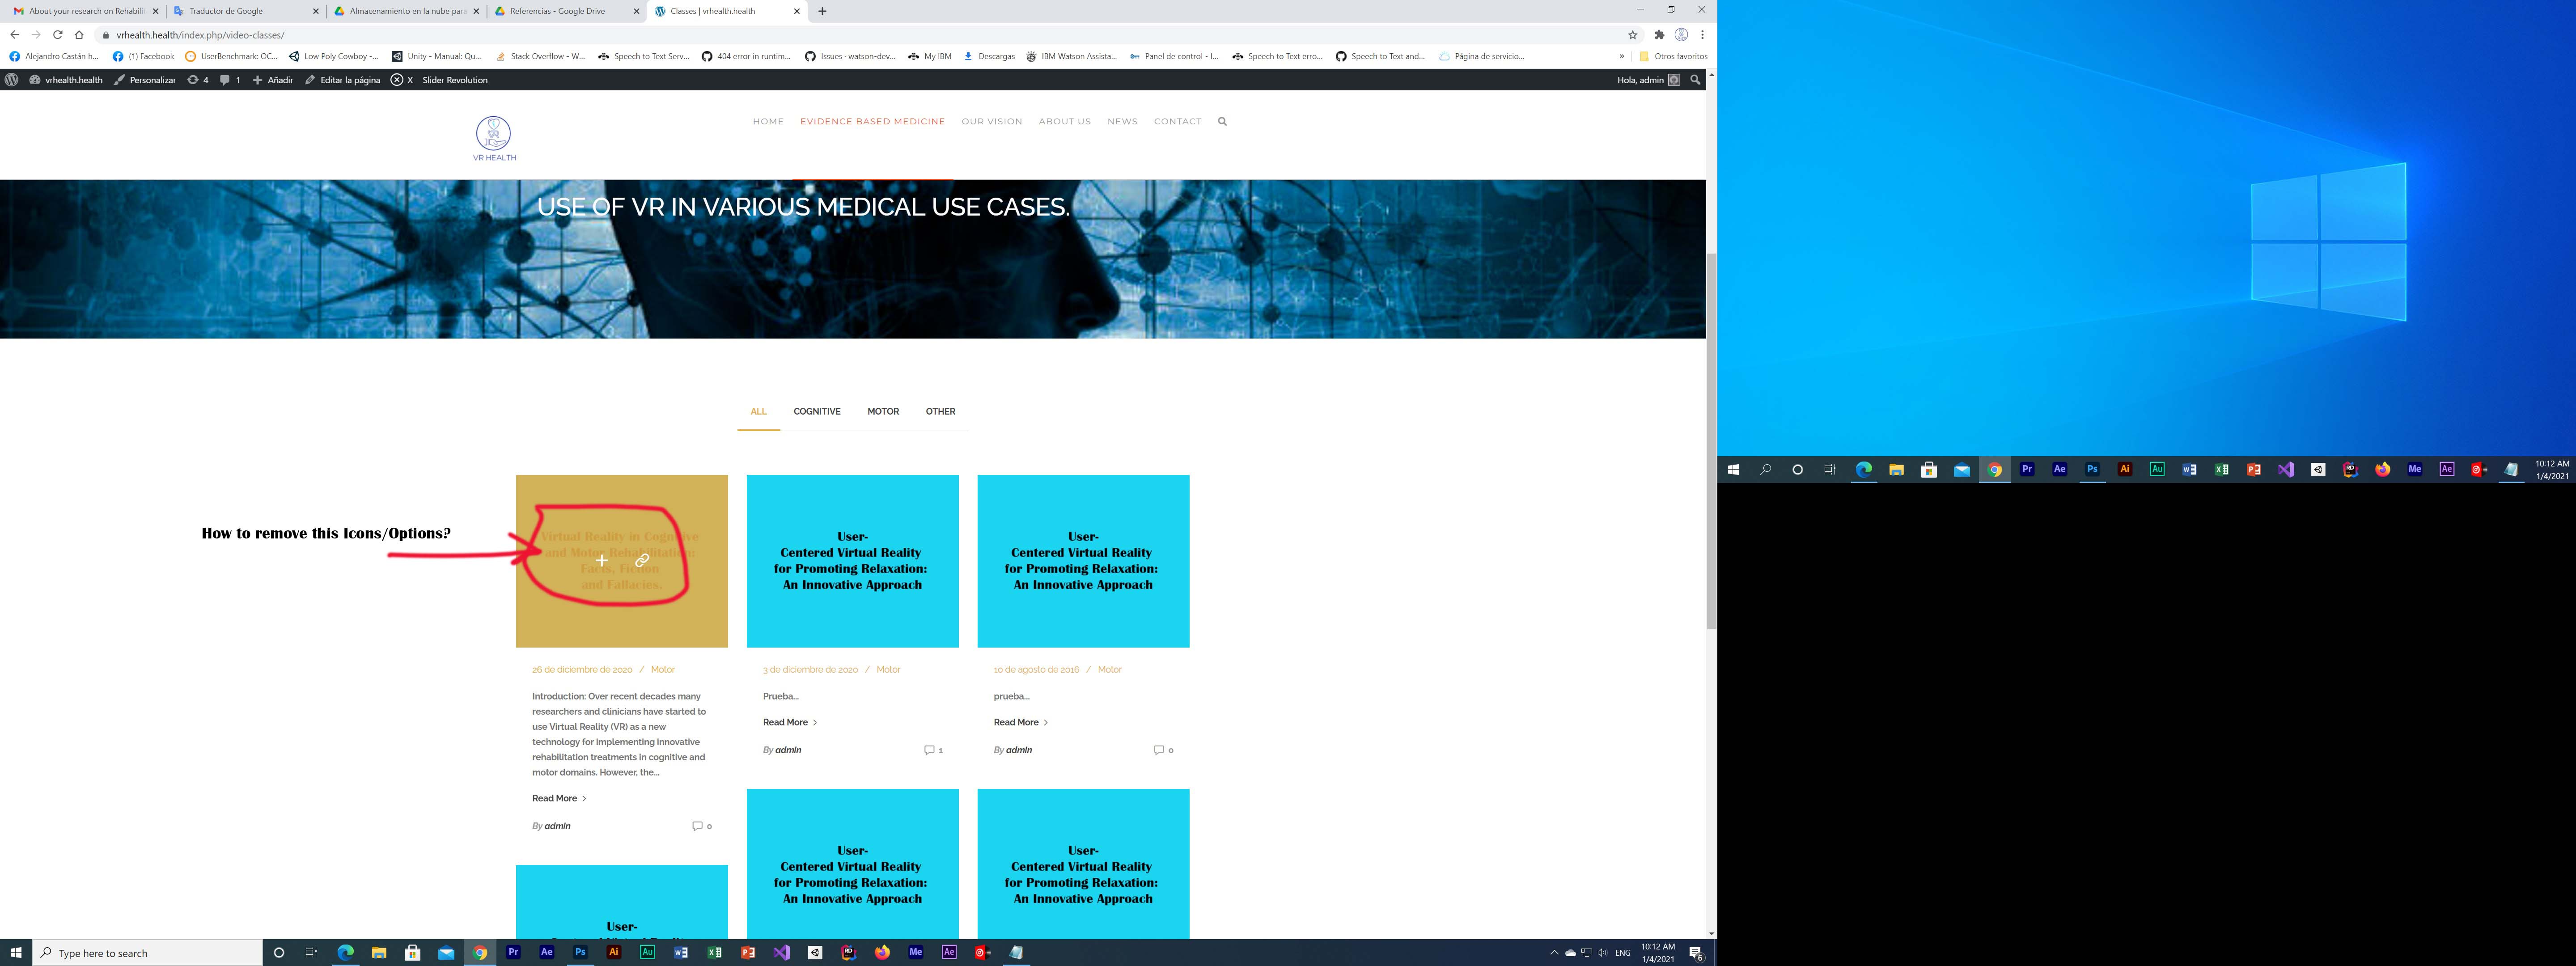Image resolution: width=2576 pixels, height=966 pixels.
Task: Open the Chrome extensions puzzle icon
Action: coord(1659,35)
